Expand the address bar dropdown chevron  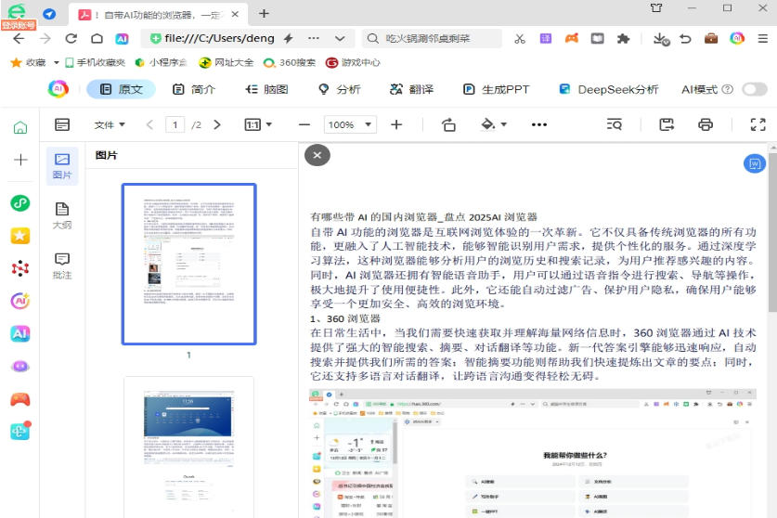(340, 39)
